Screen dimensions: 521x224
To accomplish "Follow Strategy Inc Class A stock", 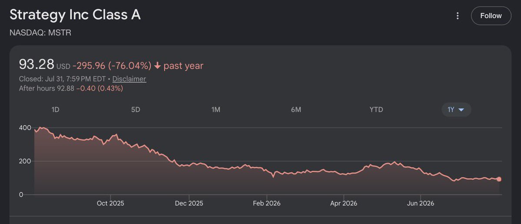I will [491, 16].
